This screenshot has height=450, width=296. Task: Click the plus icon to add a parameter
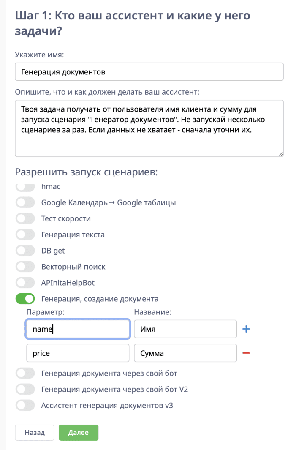tap(246, 329)
